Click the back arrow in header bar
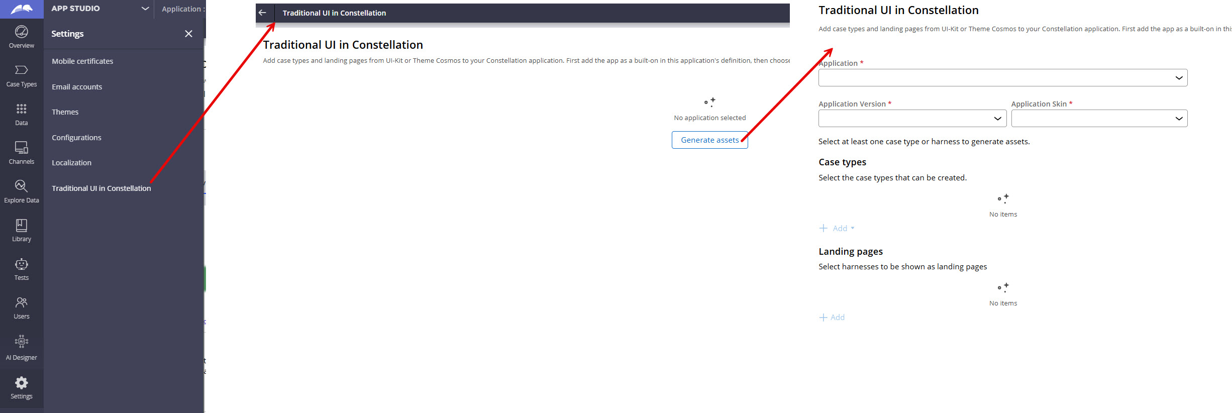The height and width of the screenshot is (413, 1232). (262, 13)
